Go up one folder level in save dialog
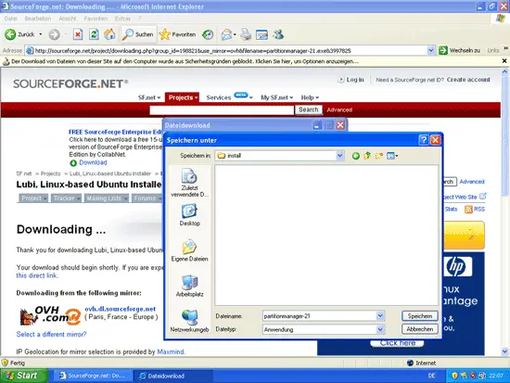Viewport: 510px width, 383px height. tap(367, 156)
